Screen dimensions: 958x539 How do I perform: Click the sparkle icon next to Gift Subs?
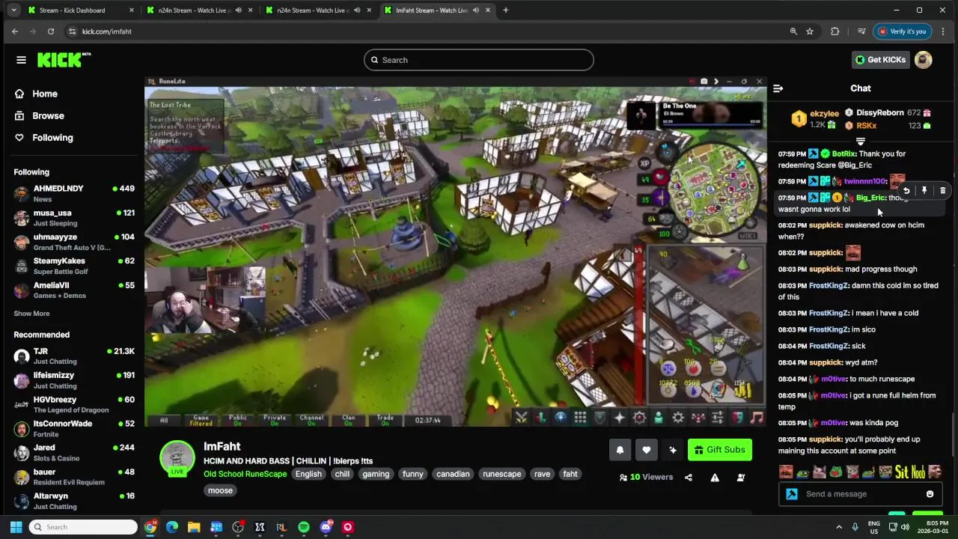(x=673, y=450)
